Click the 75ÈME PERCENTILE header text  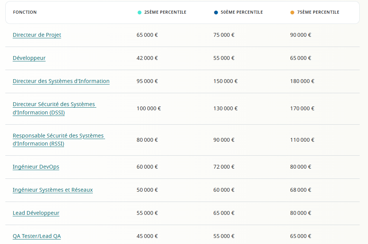318,12
